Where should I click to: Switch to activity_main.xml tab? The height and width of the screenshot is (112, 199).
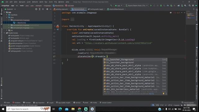pos(61,9)
